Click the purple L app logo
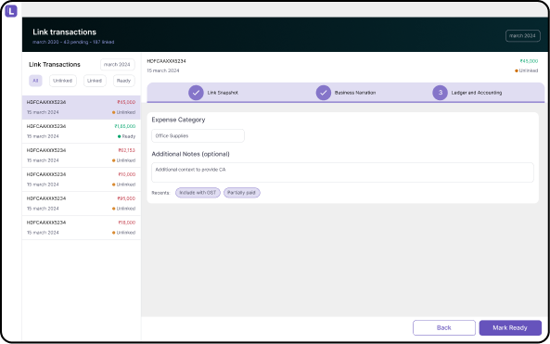The image size is (550, 344). click(11, 11)
